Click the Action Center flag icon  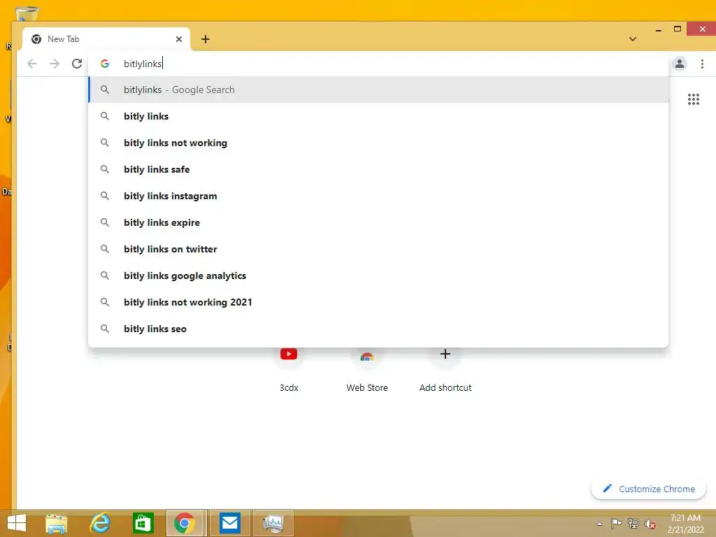pyautogui.click(x=616, y=523)
